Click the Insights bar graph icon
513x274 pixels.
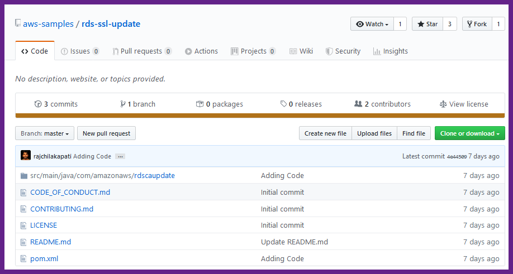(x=377, y=51)
